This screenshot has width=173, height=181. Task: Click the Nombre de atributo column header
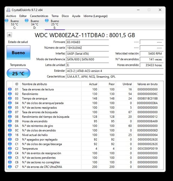click(51, 84)
